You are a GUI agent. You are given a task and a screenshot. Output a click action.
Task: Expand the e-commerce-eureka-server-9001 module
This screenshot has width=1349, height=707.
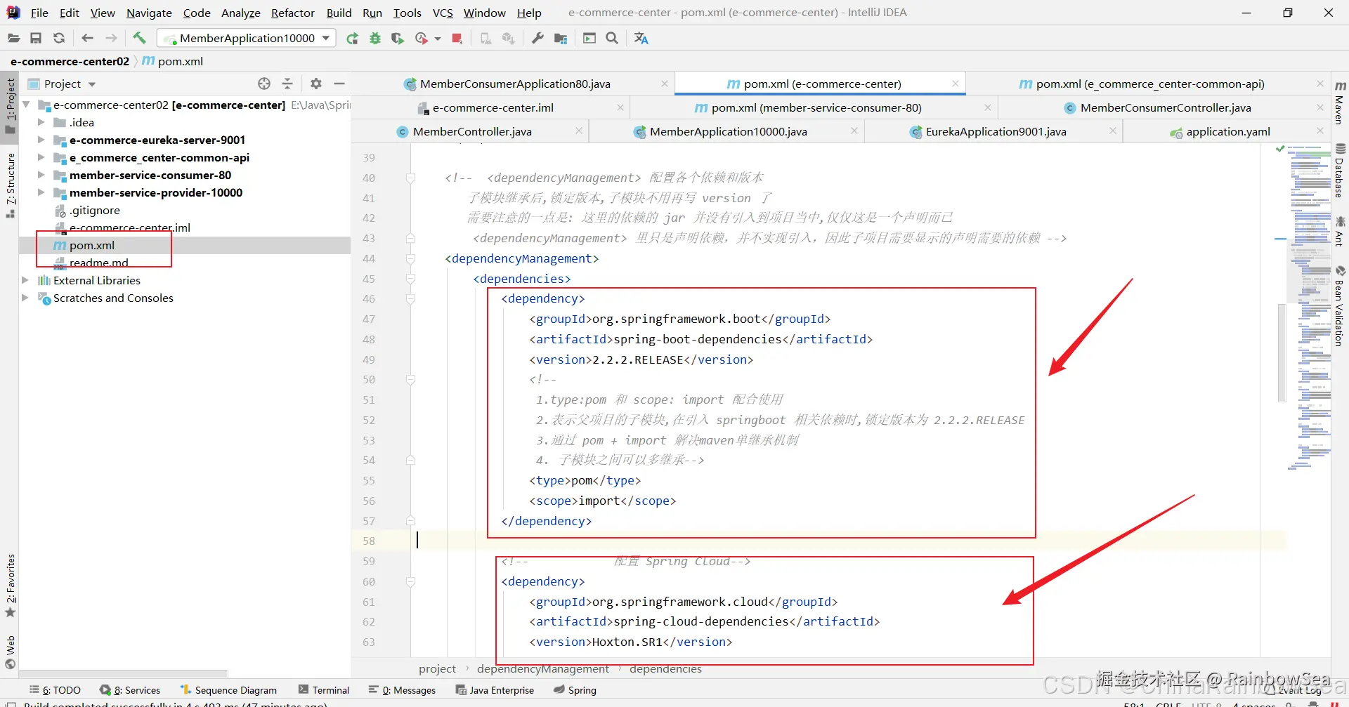[x=41, y=140]
